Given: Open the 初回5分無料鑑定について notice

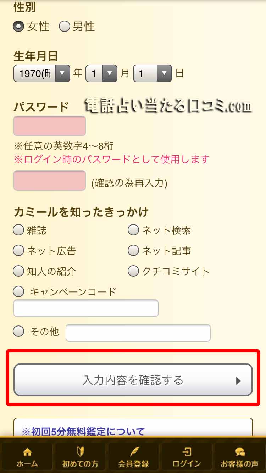Looking at the screenshot, I should click(x=83, y=431).
